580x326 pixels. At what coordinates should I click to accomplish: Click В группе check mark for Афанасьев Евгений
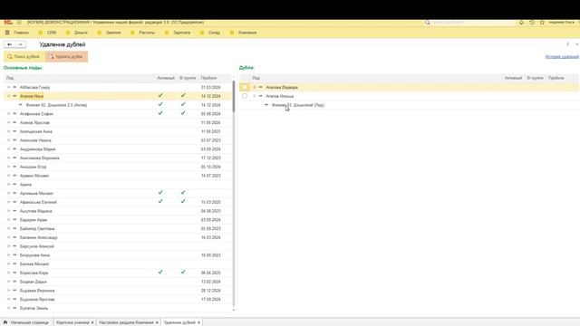point(183,201)
